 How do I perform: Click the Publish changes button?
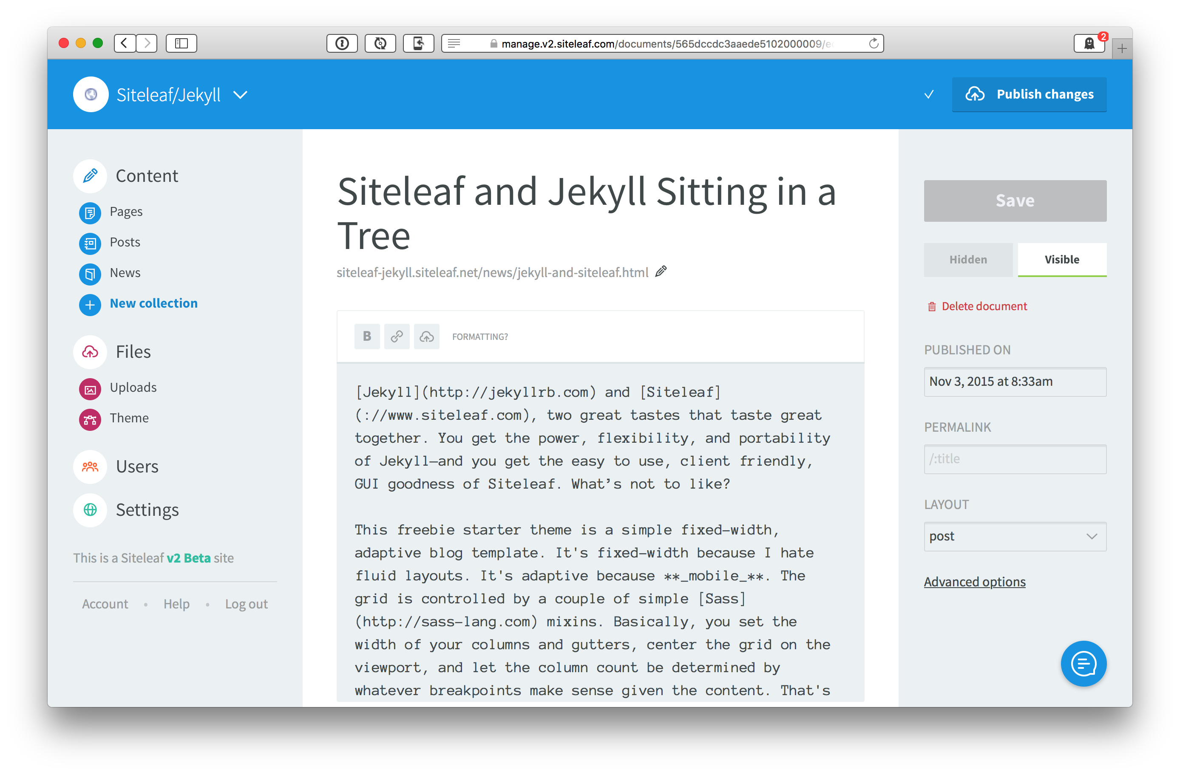[1030, 93]
